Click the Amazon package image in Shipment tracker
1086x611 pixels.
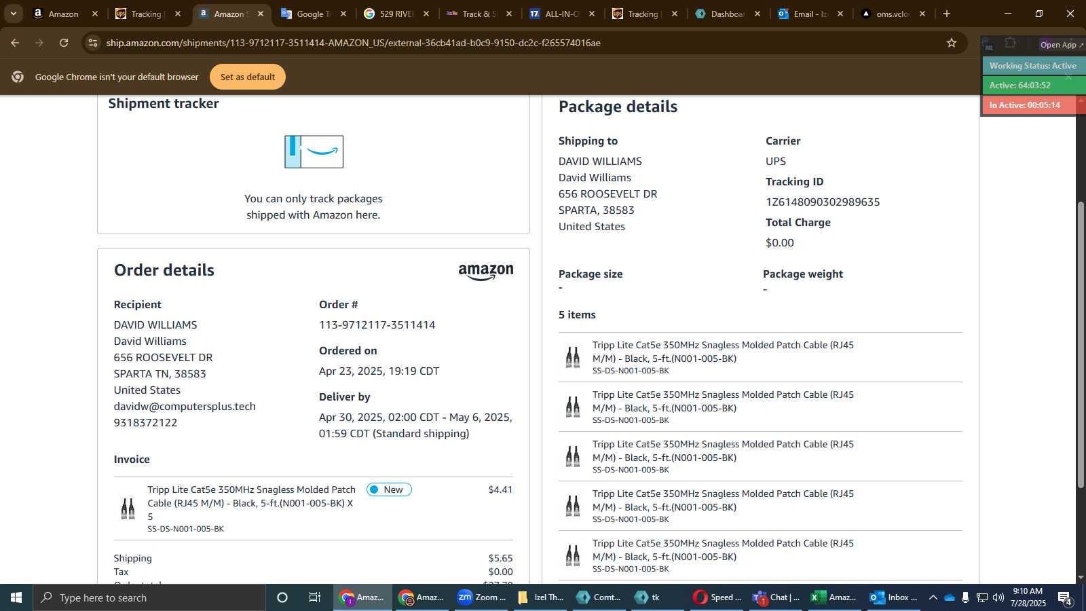click(314, 151)
